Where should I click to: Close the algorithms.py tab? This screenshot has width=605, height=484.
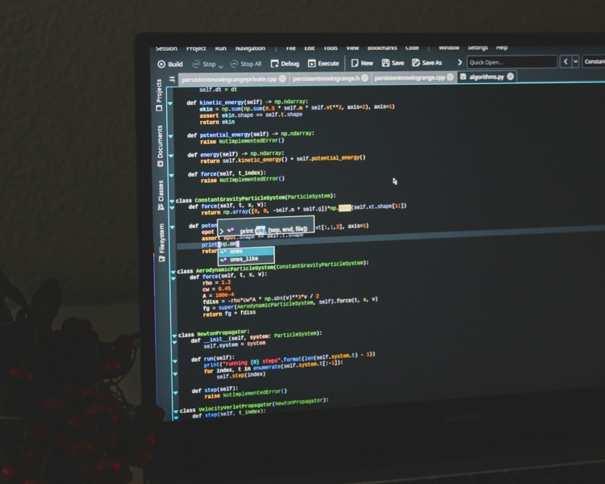[511, 77]
